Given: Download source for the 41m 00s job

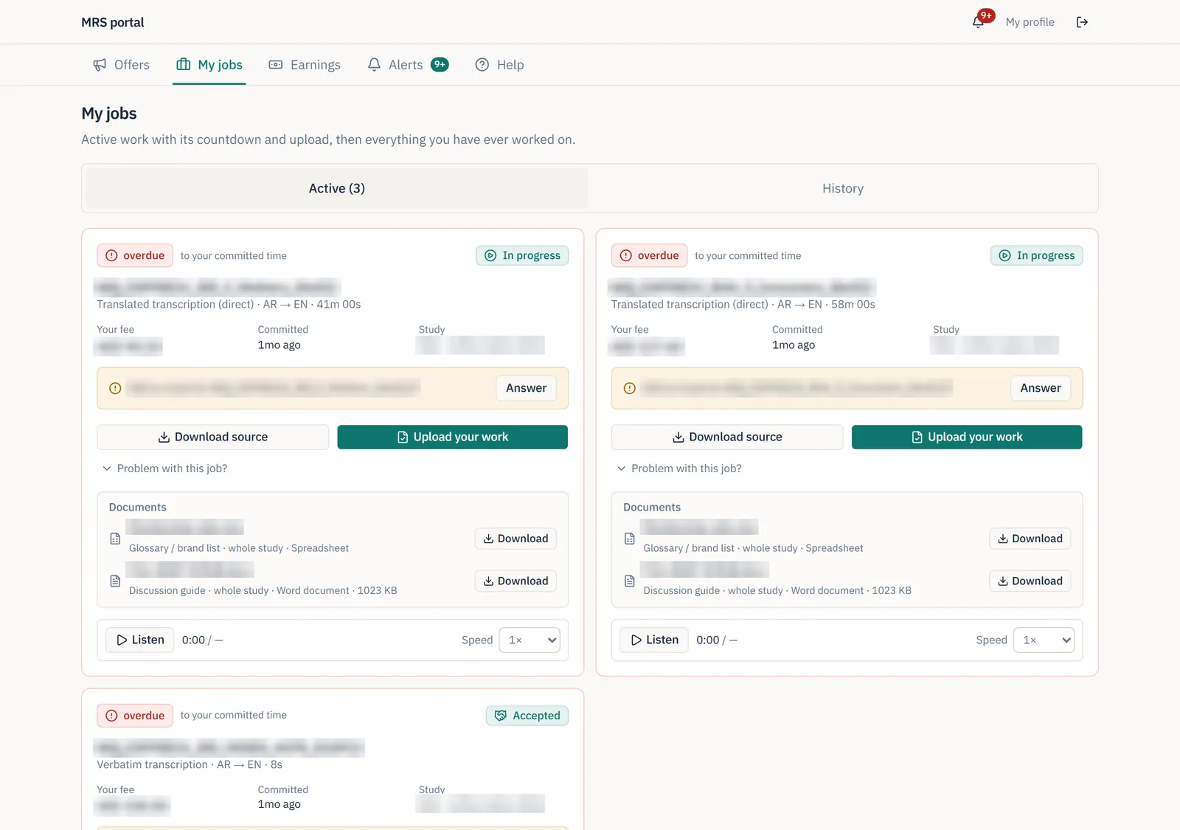Looking at the screenshot, I should pos(213,437).
